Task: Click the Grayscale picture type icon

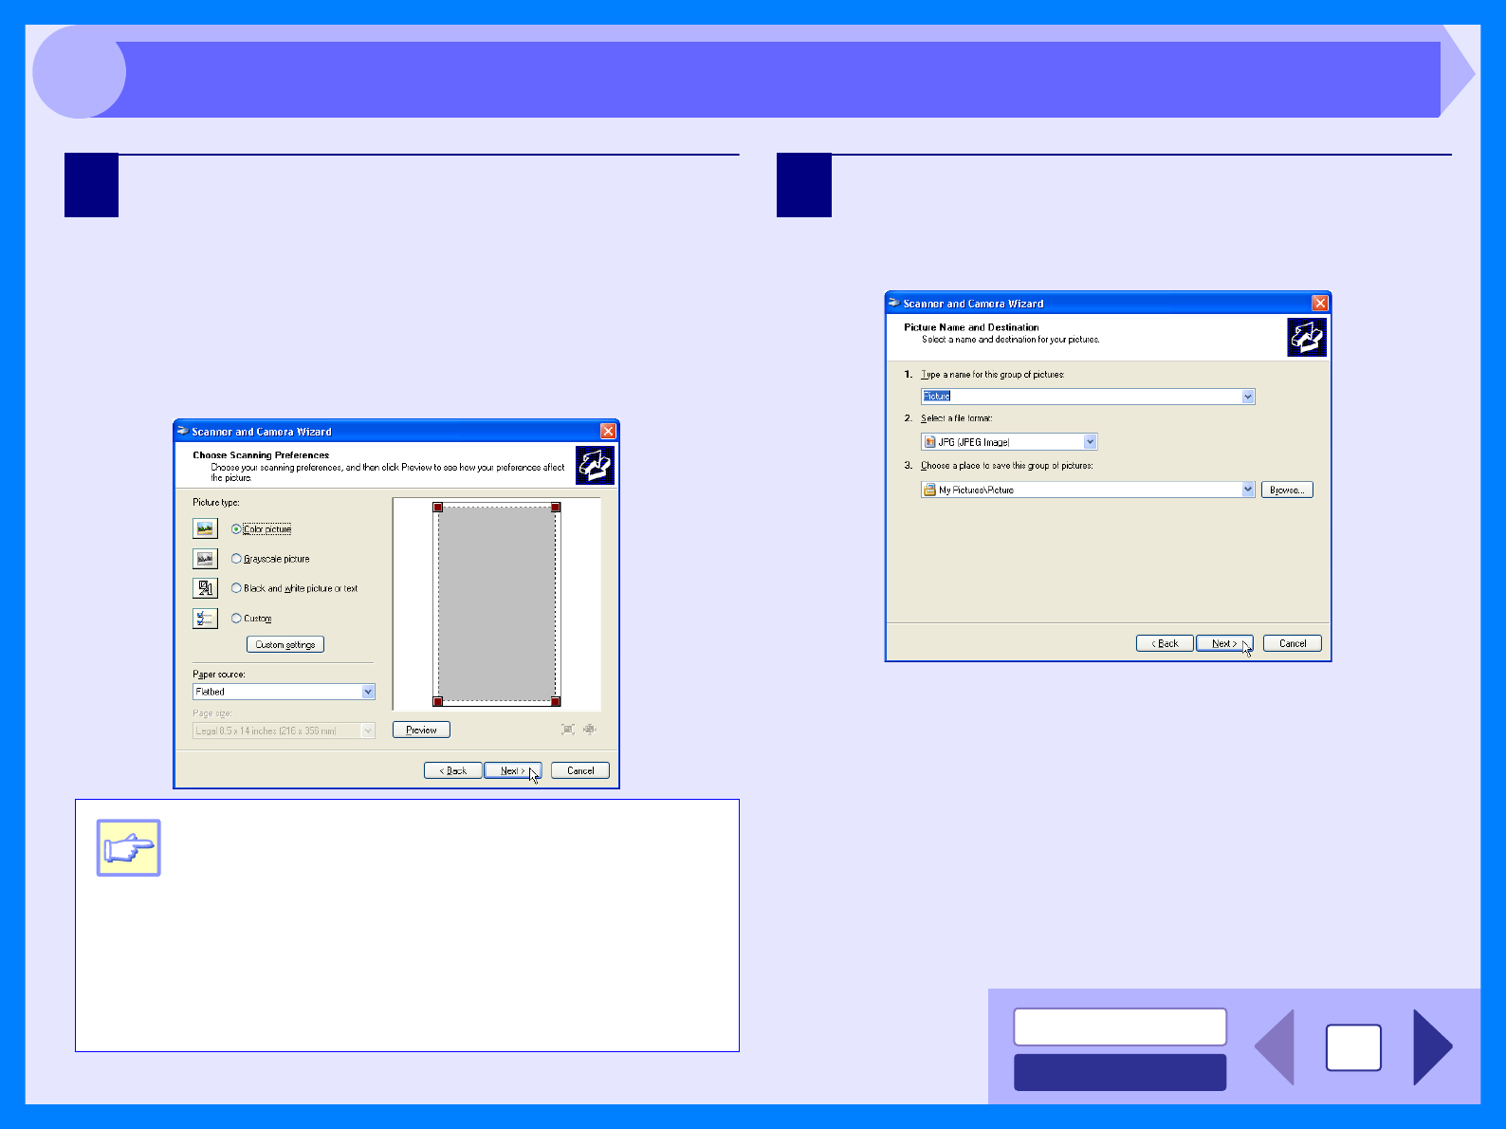Action: [205, 559]
